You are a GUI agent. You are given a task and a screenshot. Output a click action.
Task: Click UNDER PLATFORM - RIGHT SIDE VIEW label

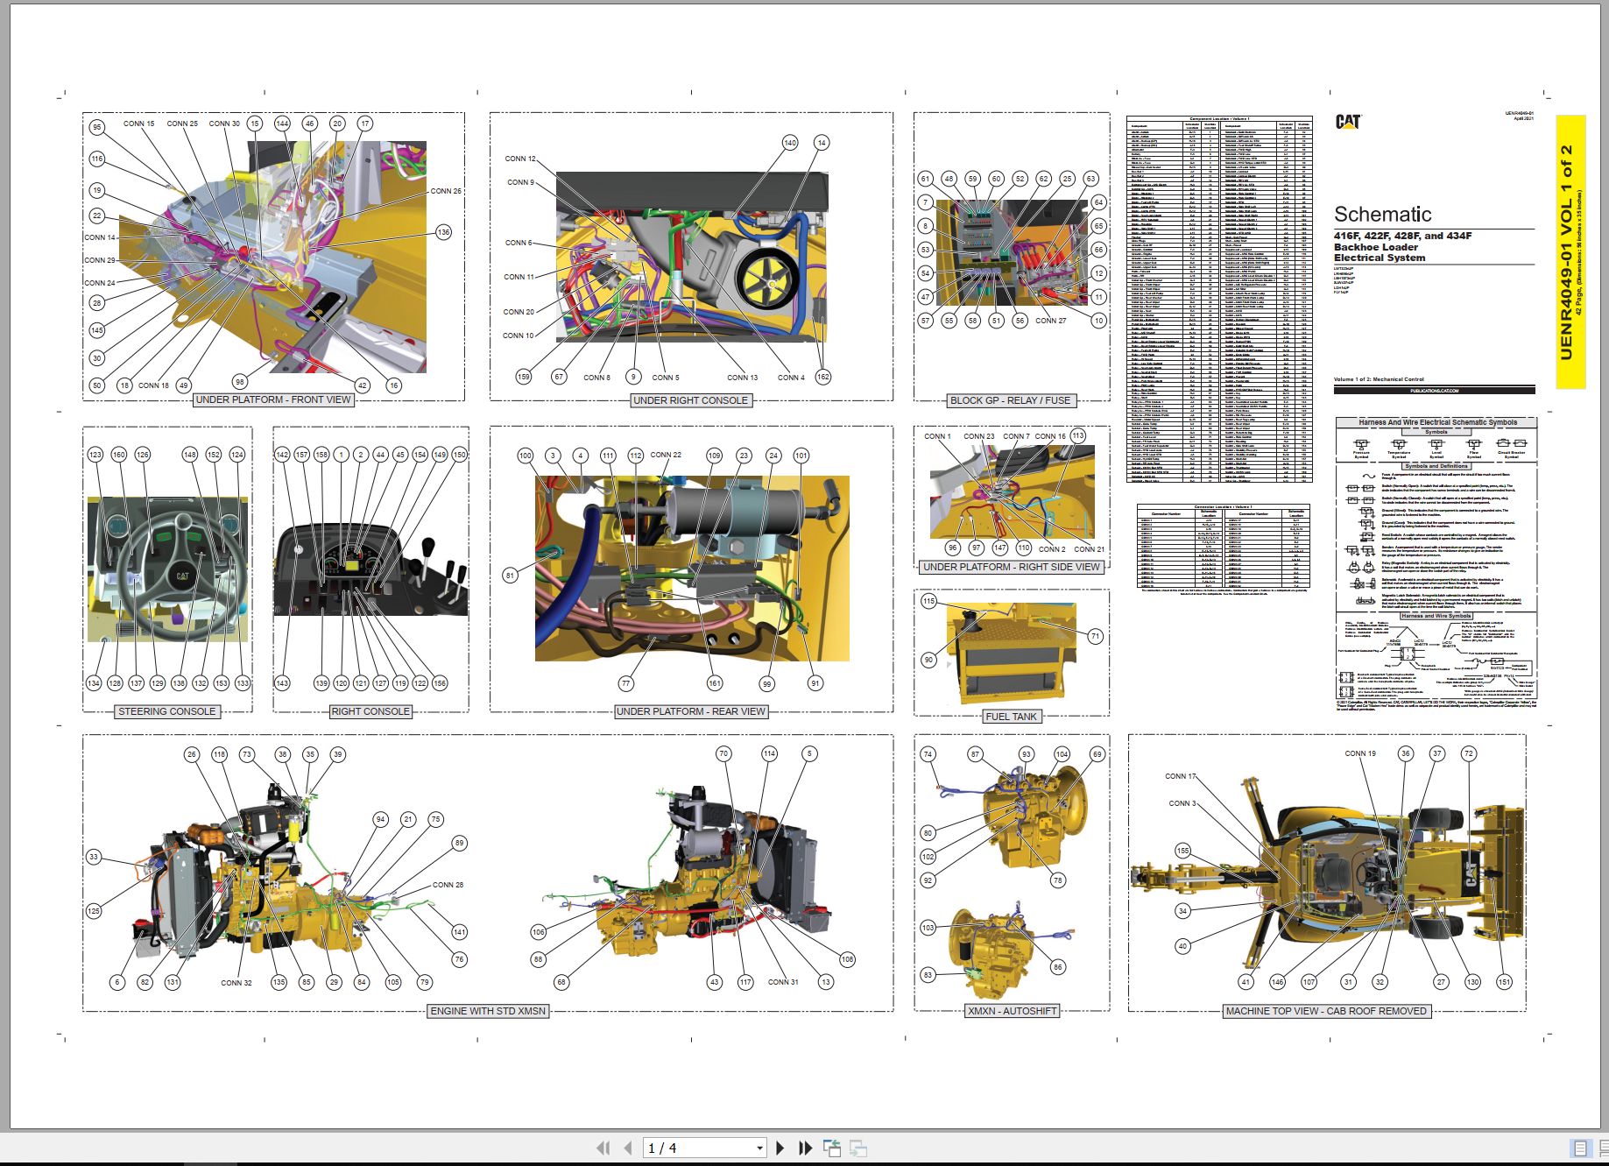coord(1011,567)
